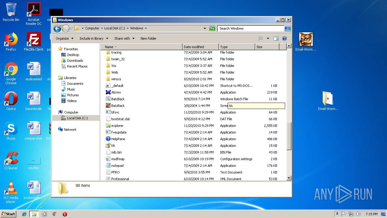Open the Include in library menu

[93, 38]
